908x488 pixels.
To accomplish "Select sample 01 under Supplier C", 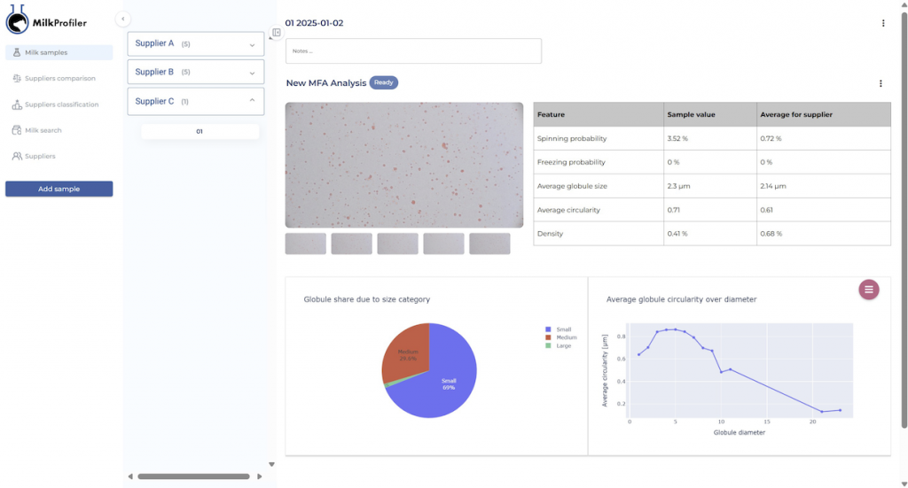I will pyautogui.click(x=200, y=132).
